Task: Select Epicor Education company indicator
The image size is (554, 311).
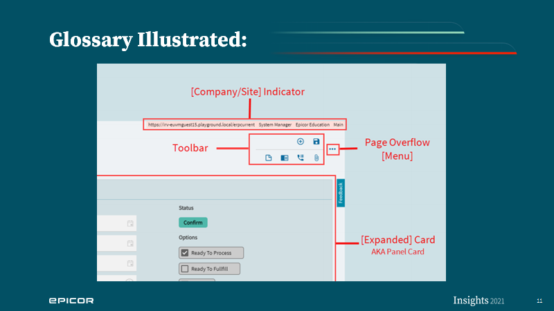Action: pyautogui.click(x=312, y=124)
